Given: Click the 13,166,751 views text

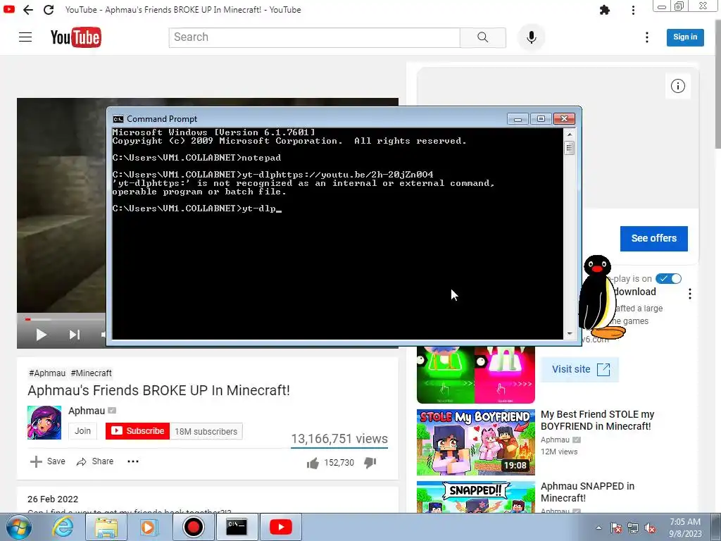Looking at the screenshot, I should pyautogui.click(x=339, y=439).
